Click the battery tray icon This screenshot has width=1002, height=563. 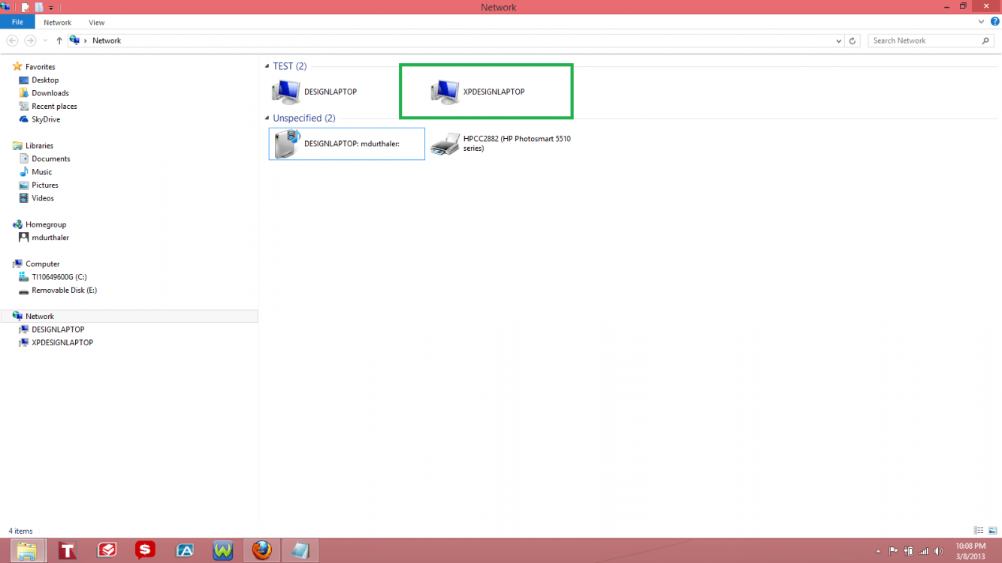pyautogui.click(x=909, y=550)
